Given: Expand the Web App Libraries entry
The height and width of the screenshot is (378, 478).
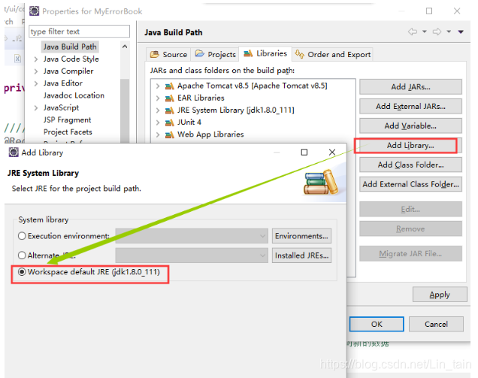Looking at the screenshot, I should (158, 135).
